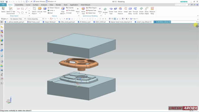Open the Unite dropdown arrow

pyautogui.click(x=54, y=10)
